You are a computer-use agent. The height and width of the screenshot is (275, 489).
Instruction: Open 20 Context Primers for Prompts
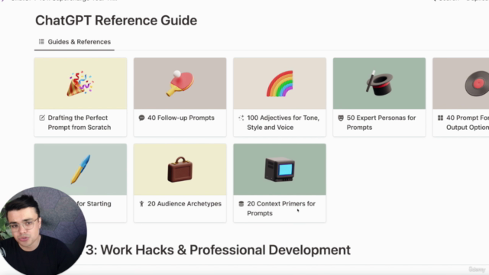coord(281,209)
